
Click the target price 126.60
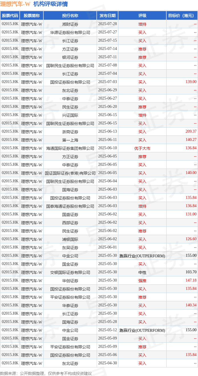[191, 239]
